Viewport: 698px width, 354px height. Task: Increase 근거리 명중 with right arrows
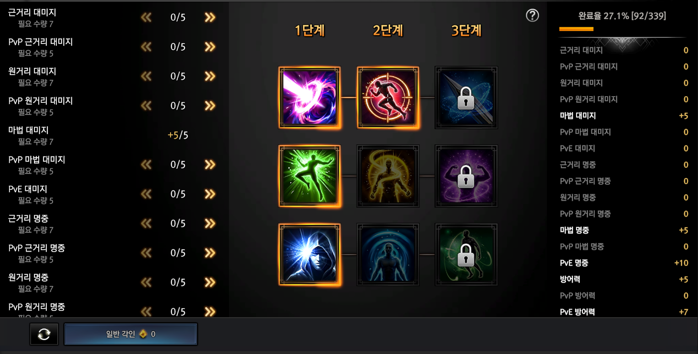click(x=210, y=223)
